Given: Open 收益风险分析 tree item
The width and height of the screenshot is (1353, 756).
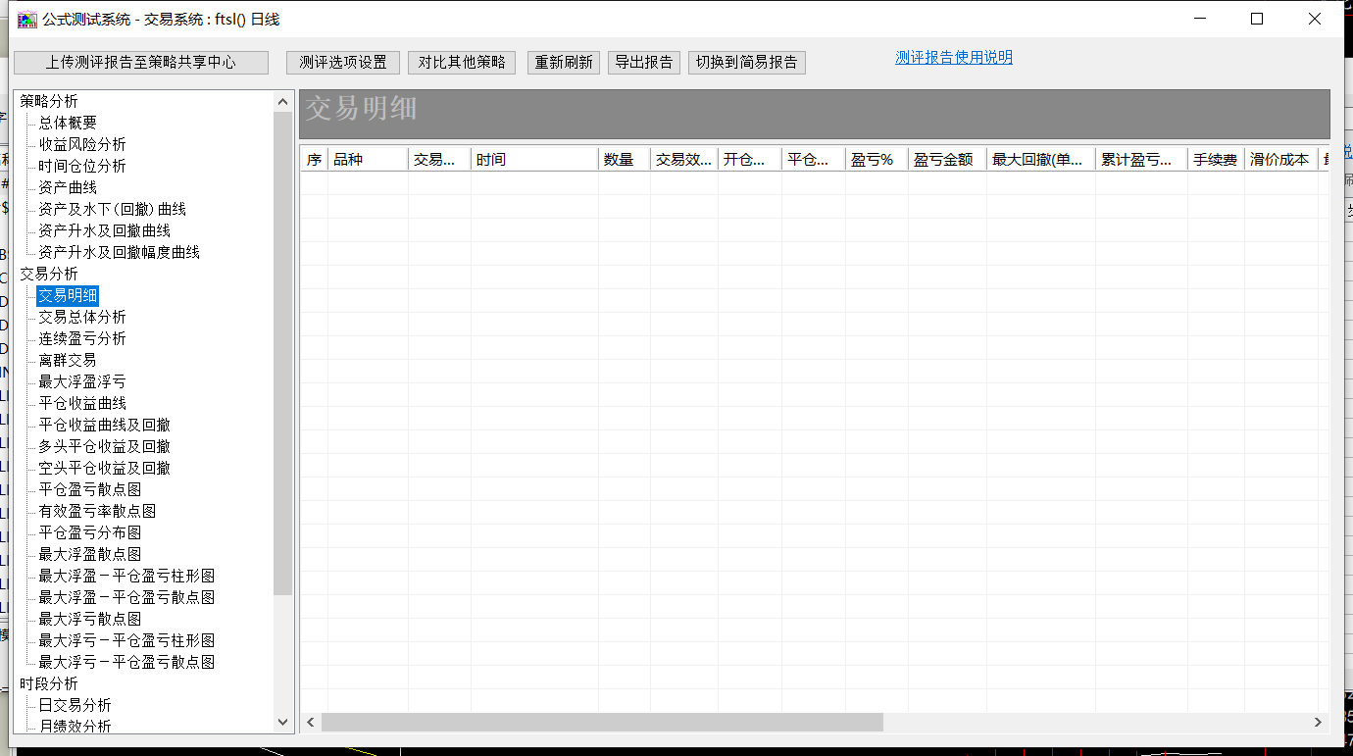Looking at the screenshot, I should (82, 144).
